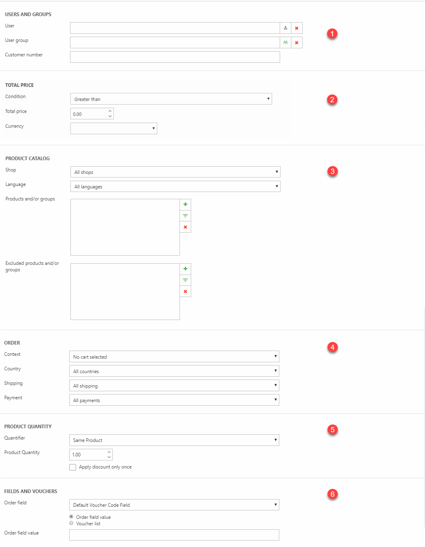Open filter for Products and/or groups list
The height and width of the screenshot is (547, 425).
point(185,216)
